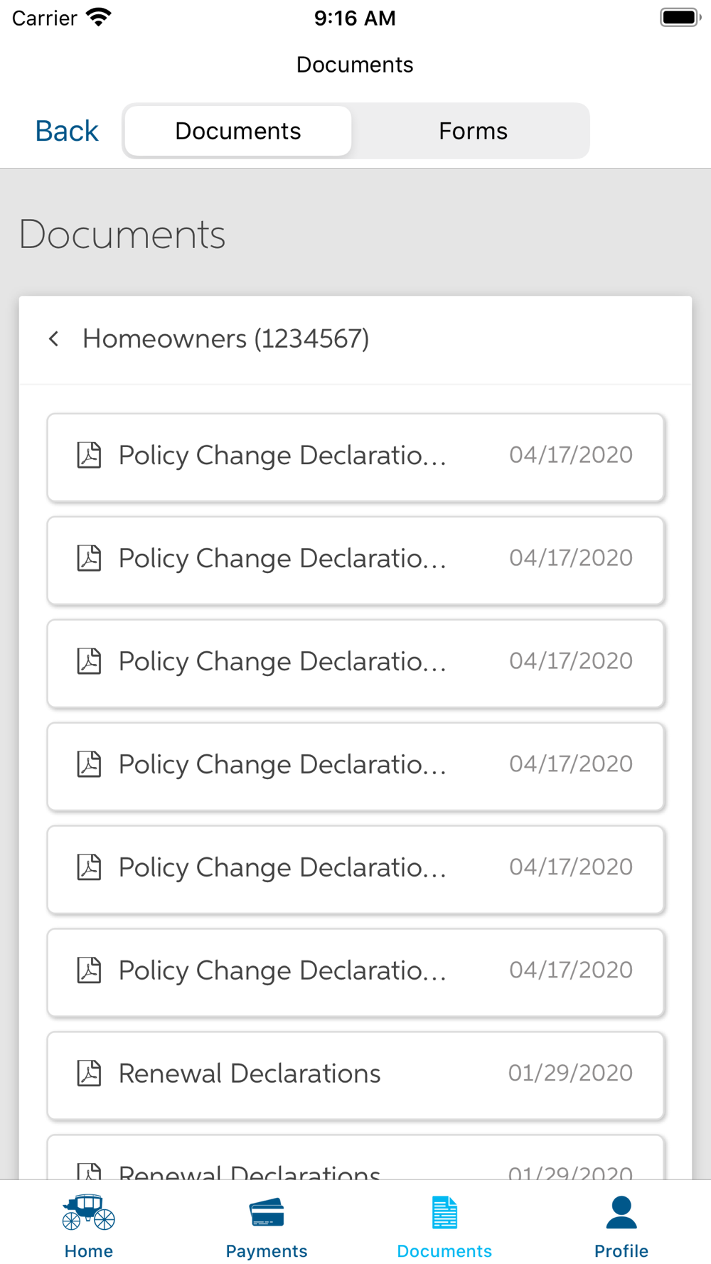Tap the 04/17/2020 date on first document
Image resolution: width=711 pixels, height=1264 pixels.
(571, 455)
